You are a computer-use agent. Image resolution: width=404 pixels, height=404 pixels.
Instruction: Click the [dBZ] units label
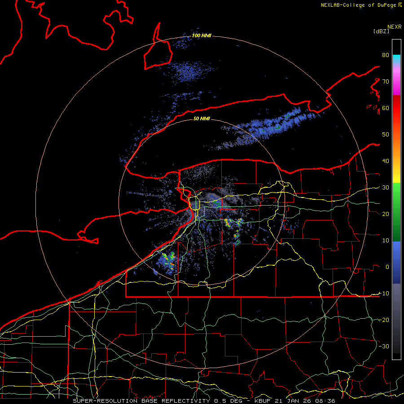(381, 31)
